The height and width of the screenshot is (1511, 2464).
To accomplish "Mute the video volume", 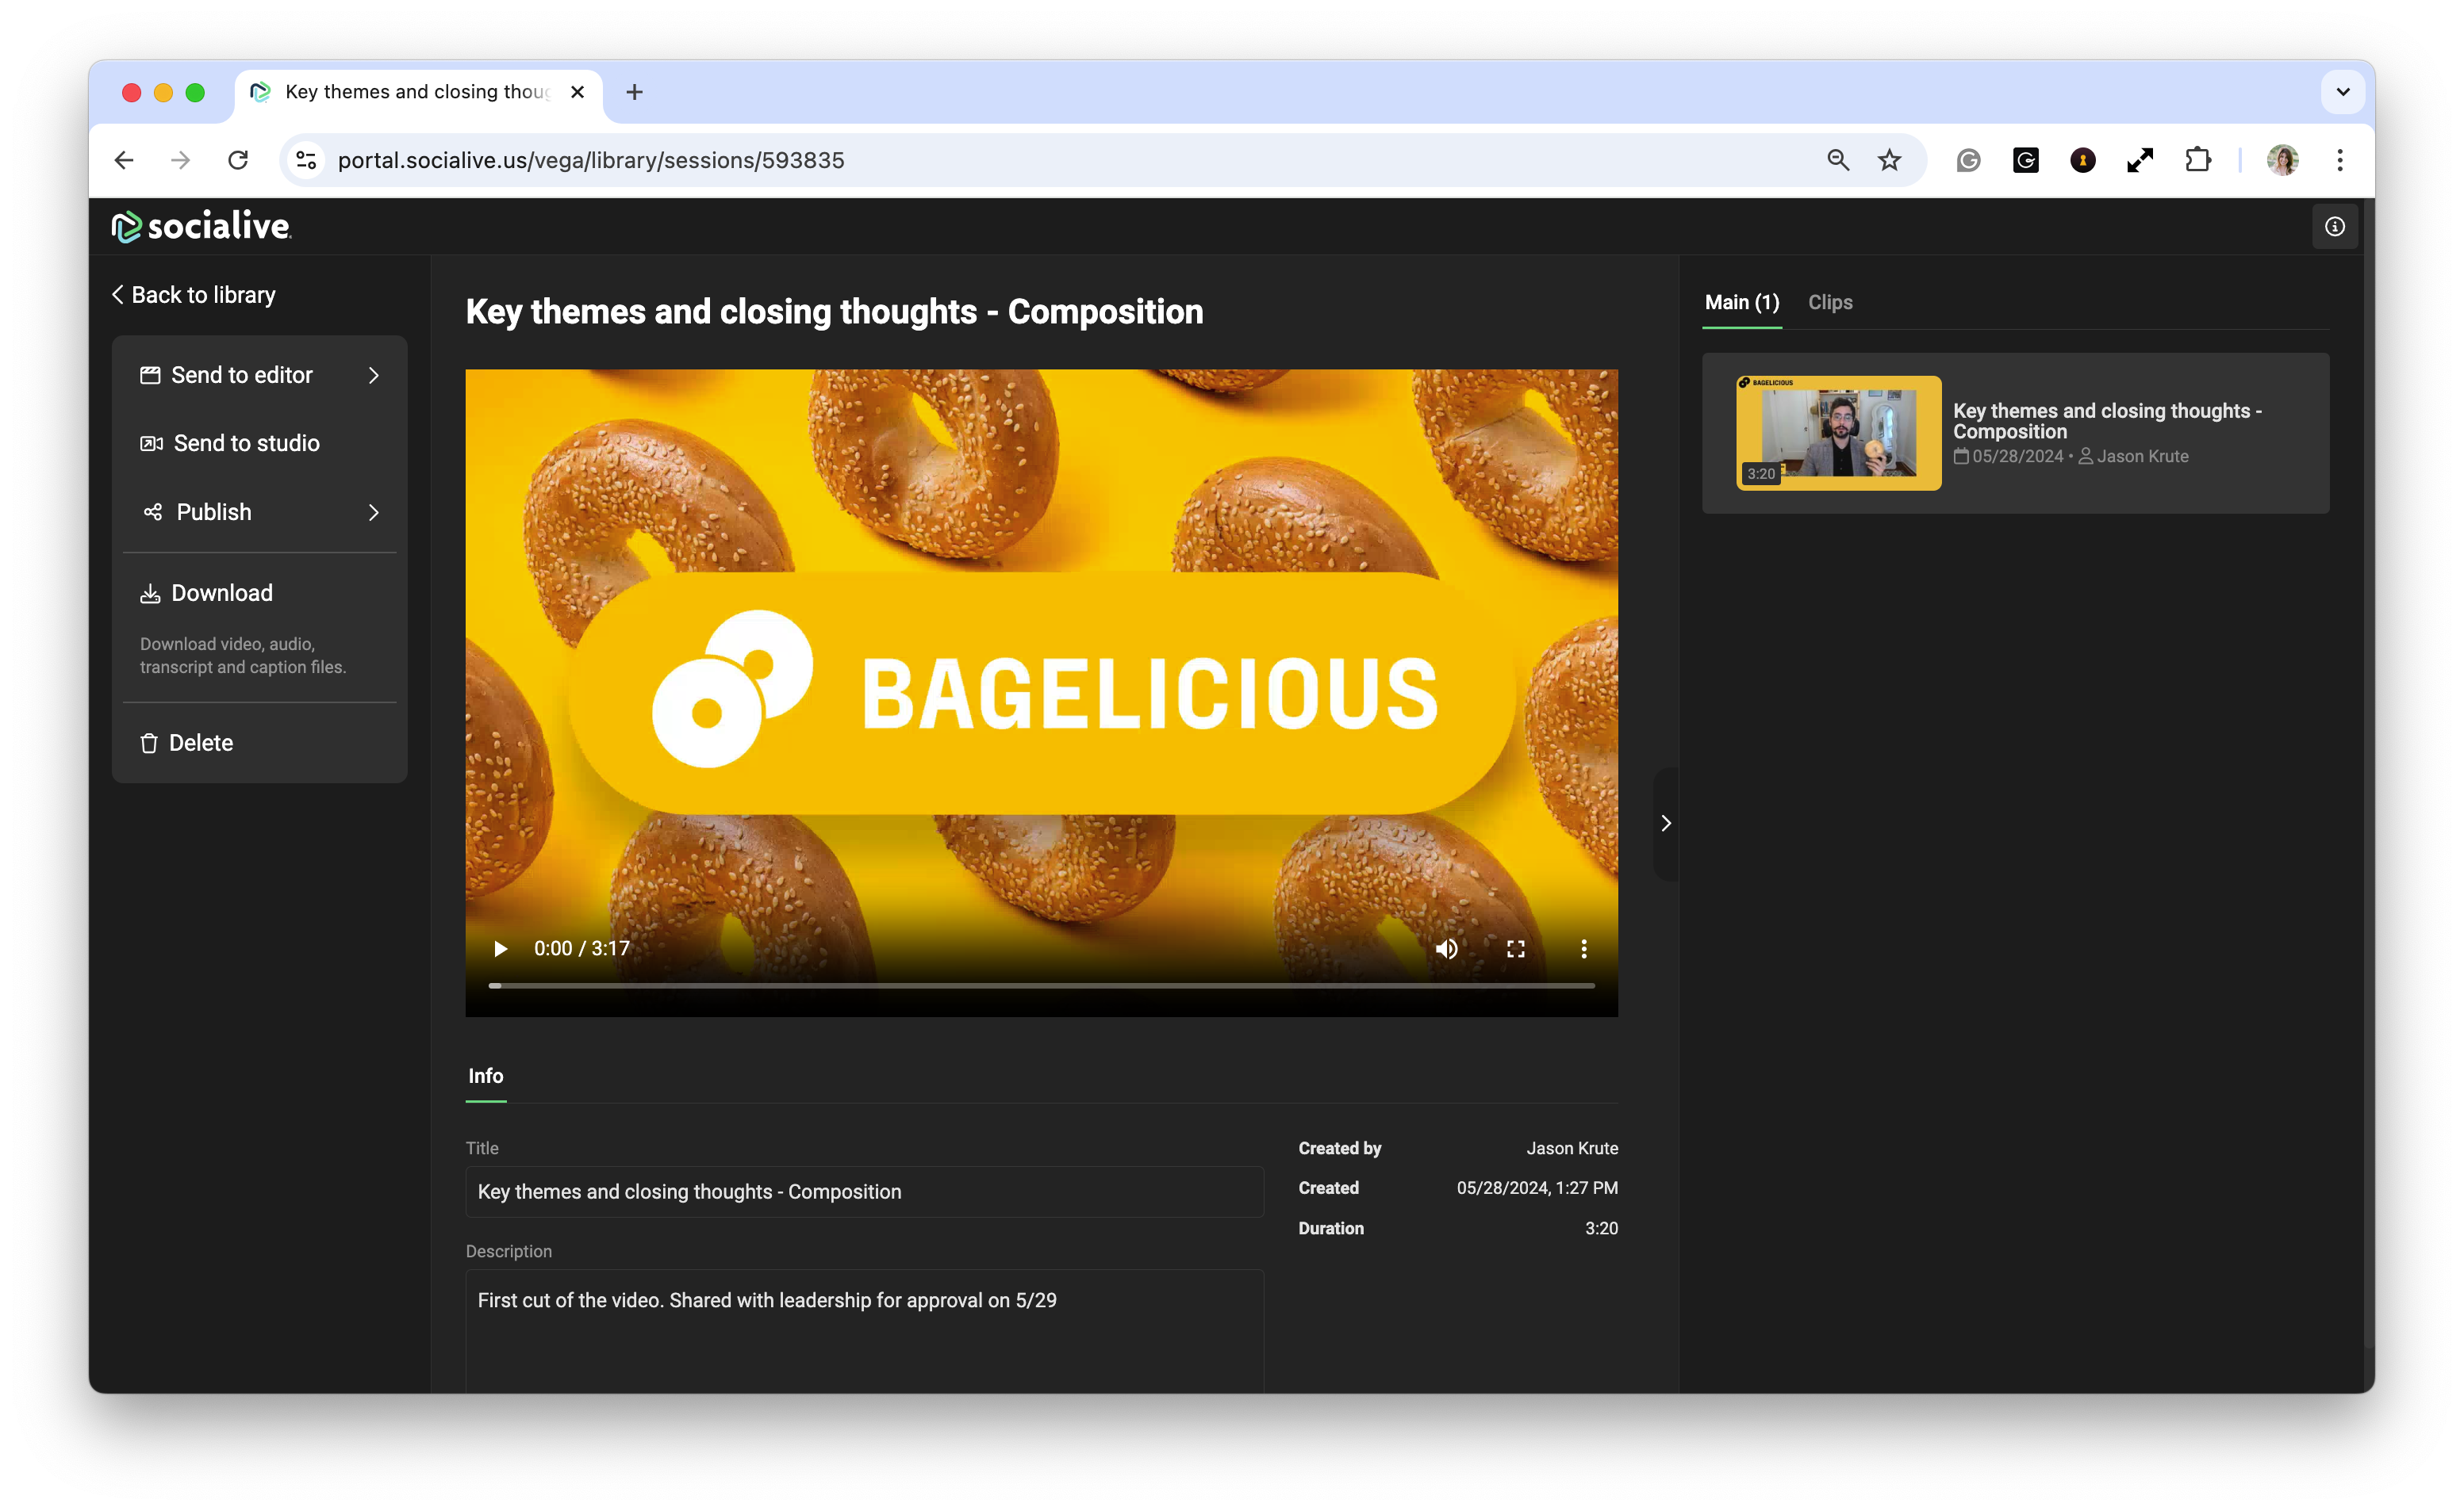I will pos(1446,948).
